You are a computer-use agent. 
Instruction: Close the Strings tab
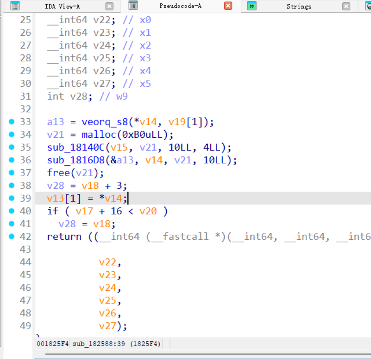tap(346, 6)
